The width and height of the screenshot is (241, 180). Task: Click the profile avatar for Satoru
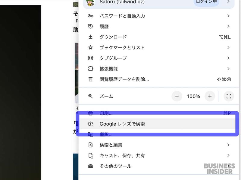(90, 2)
